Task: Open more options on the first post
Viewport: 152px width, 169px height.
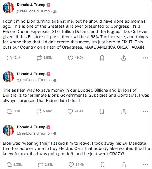Action: point(146,58)
